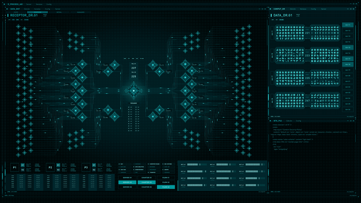Switch to the MANAGER tab

(x=81, y=12)
